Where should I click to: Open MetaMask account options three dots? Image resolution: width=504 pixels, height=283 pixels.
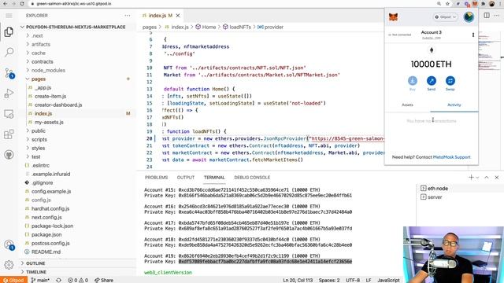472,35
